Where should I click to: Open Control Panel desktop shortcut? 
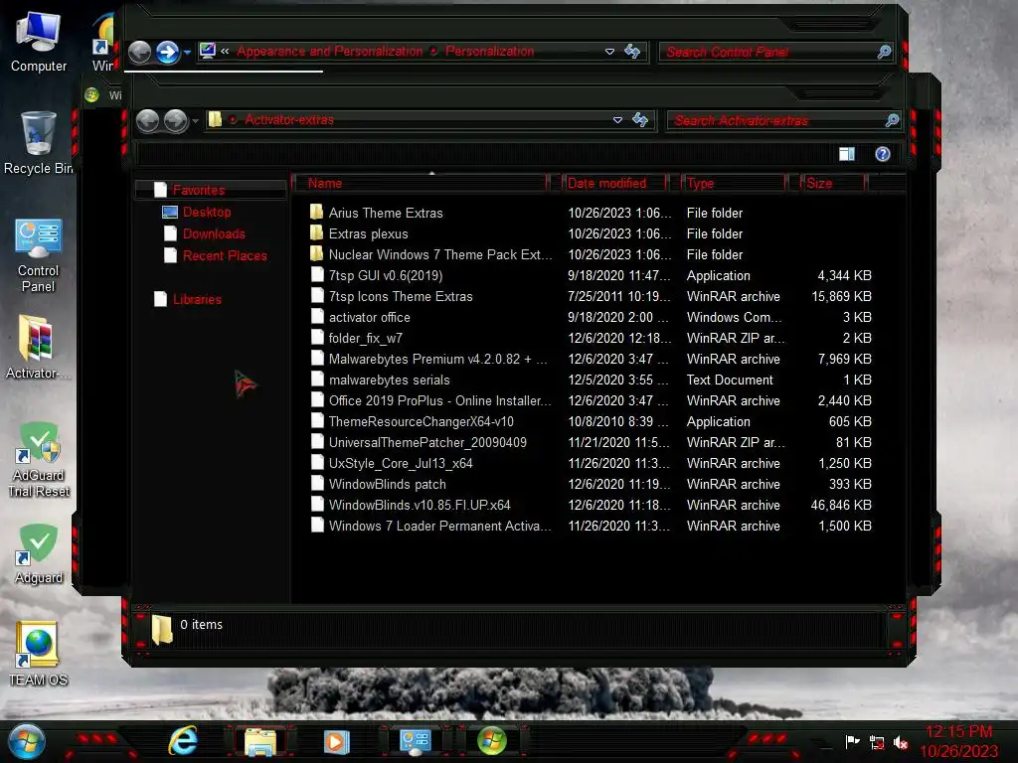click(x=38, y=255)
